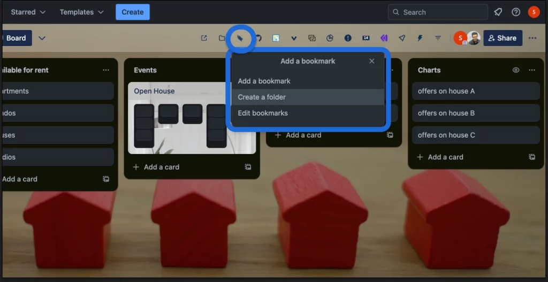Click the dark V-shaped power-up icon

point(294,38)
